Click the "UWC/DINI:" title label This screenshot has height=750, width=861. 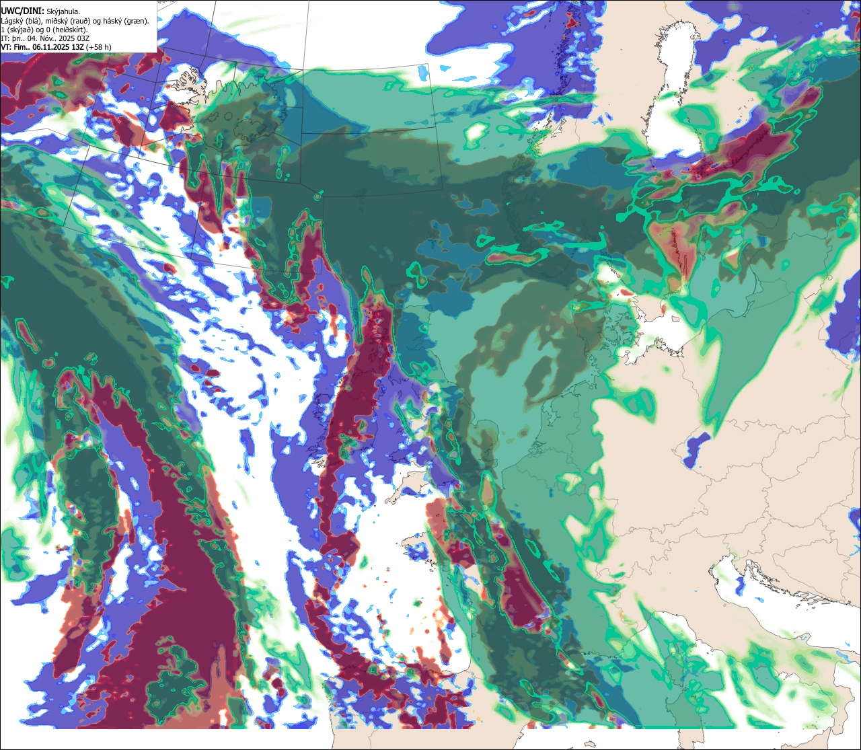pyautogui.click(x=22, y=11)
